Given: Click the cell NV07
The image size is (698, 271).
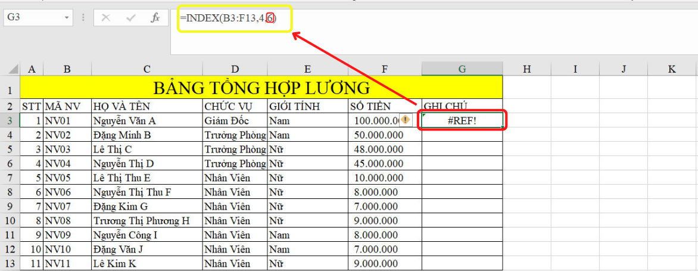Looking at the screenshot, I should pos(67,207).
